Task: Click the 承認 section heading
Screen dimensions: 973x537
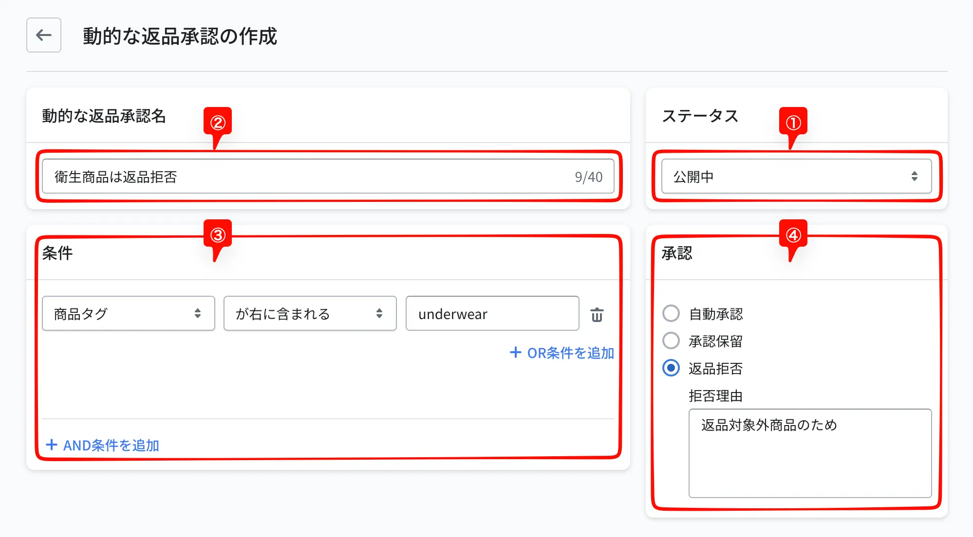Action: coord(677,253)
